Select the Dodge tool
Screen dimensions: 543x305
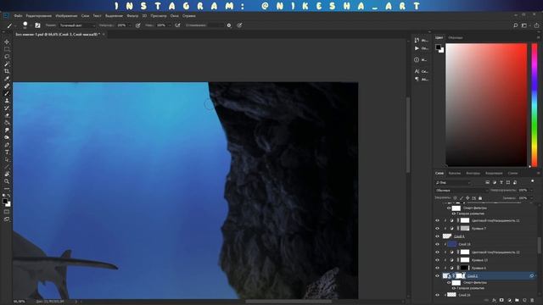coord(7,137)
